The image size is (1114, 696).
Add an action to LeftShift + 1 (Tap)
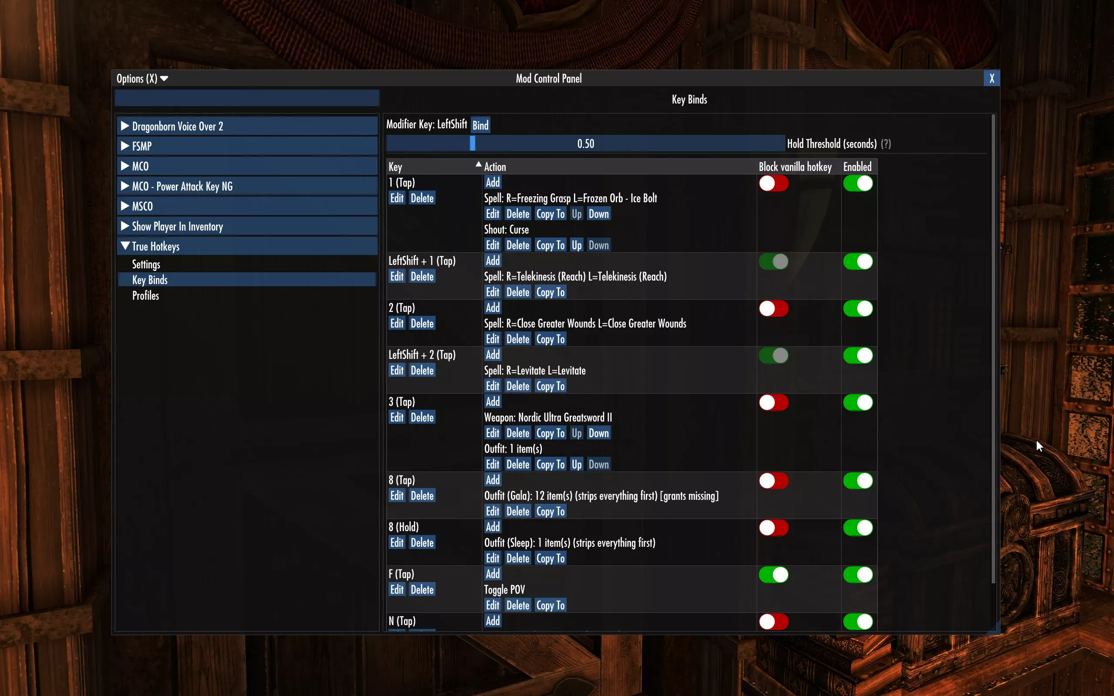pyautogui.click(x=493, y=261)
